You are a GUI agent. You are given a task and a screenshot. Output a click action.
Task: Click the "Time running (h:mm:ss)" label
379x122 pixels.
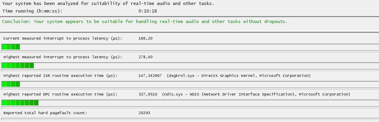pos(32,11)
